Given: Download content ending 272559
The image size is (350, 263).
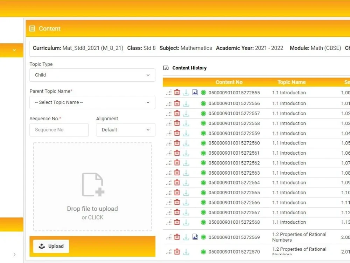Looking at the screenshot, I should pos(186,133).
